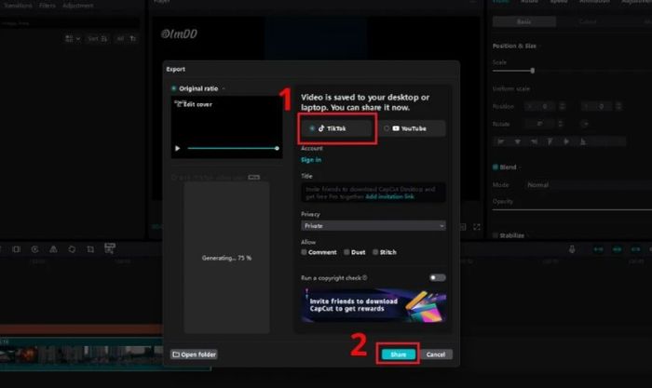Viewport: 652px width, 388px height.
Task: Click the triangular mirror icon in timeline toolbar
Action: tap(53, 249)
